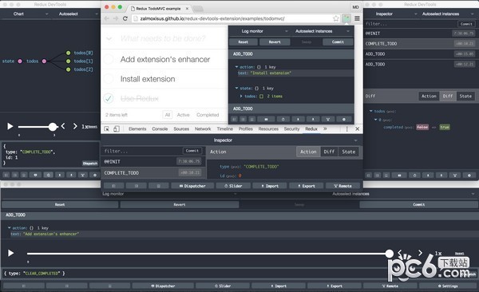Click Settings gear icon in Chart window toolbar
Image resolution: width=479 pixels, height=292 pixels.
click(95, 175)
